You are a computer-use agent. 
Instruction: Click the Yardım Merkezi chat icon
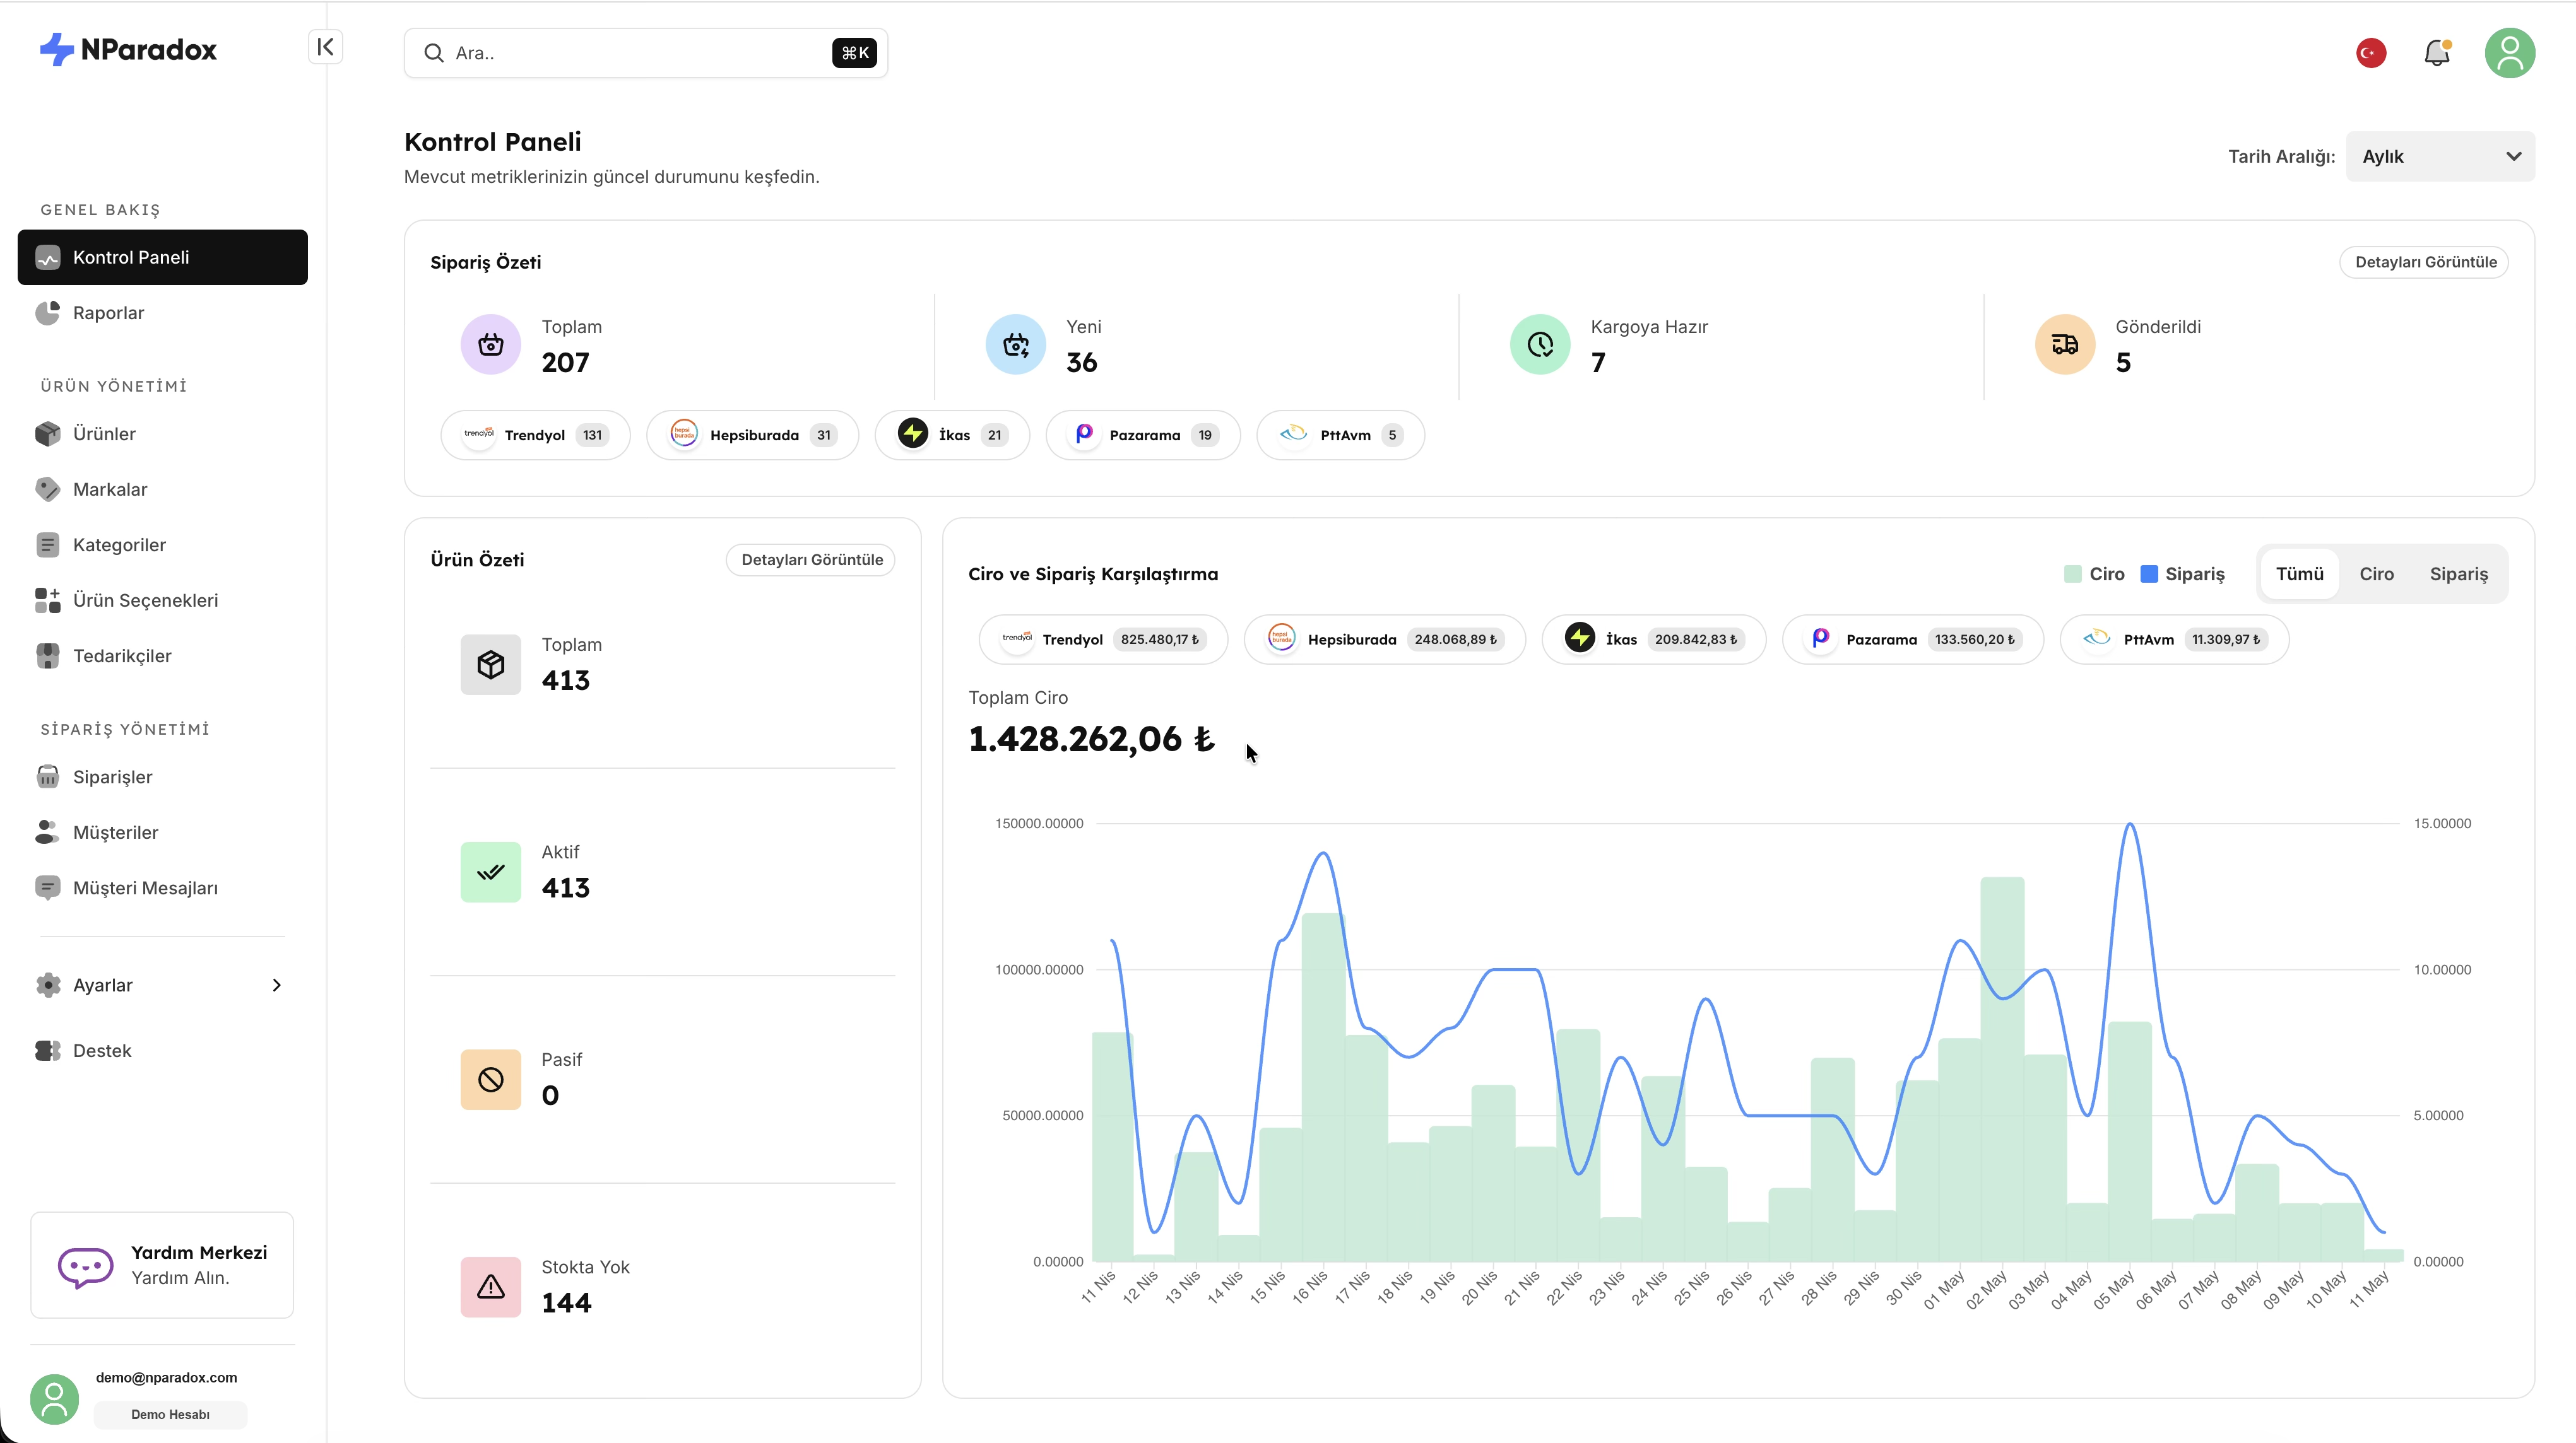coord(85,1266)
